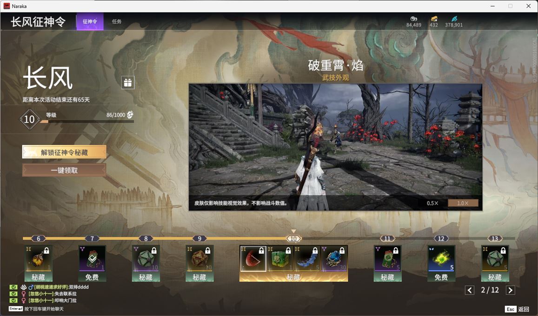Viewport: 538px width, 316px height.
Task: Go to the previous reward page
Action: point(470,290)
